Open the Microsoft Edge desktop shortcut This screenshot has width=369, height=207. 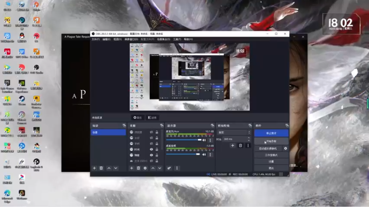[7, 196]
